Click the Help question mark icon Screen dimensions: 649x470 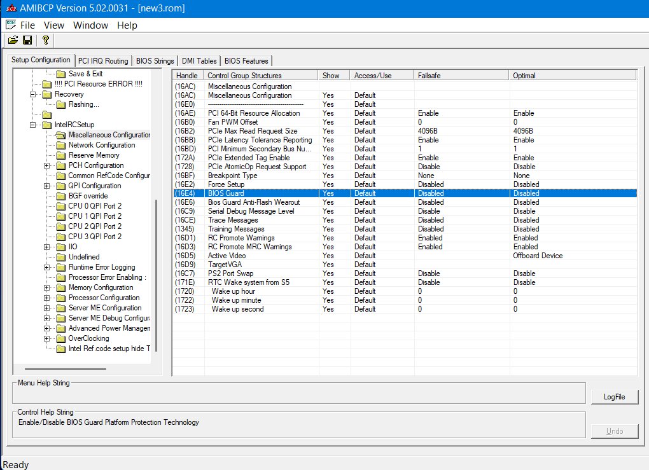point(46,40)
